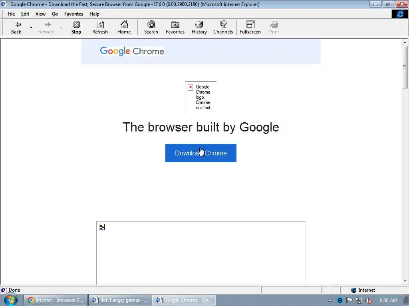Switch to don't angry games taskbar window
This screenshot has height=306, width=409.
click(120, 300)
